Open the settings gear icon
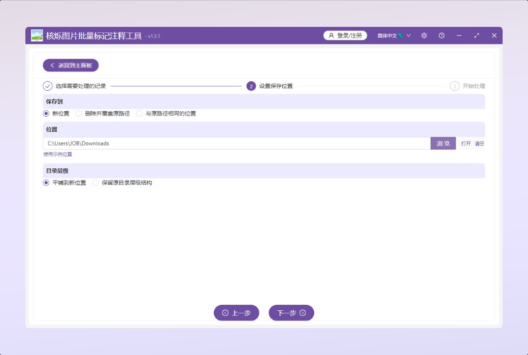The image size is (528, 355). (424, 35)
